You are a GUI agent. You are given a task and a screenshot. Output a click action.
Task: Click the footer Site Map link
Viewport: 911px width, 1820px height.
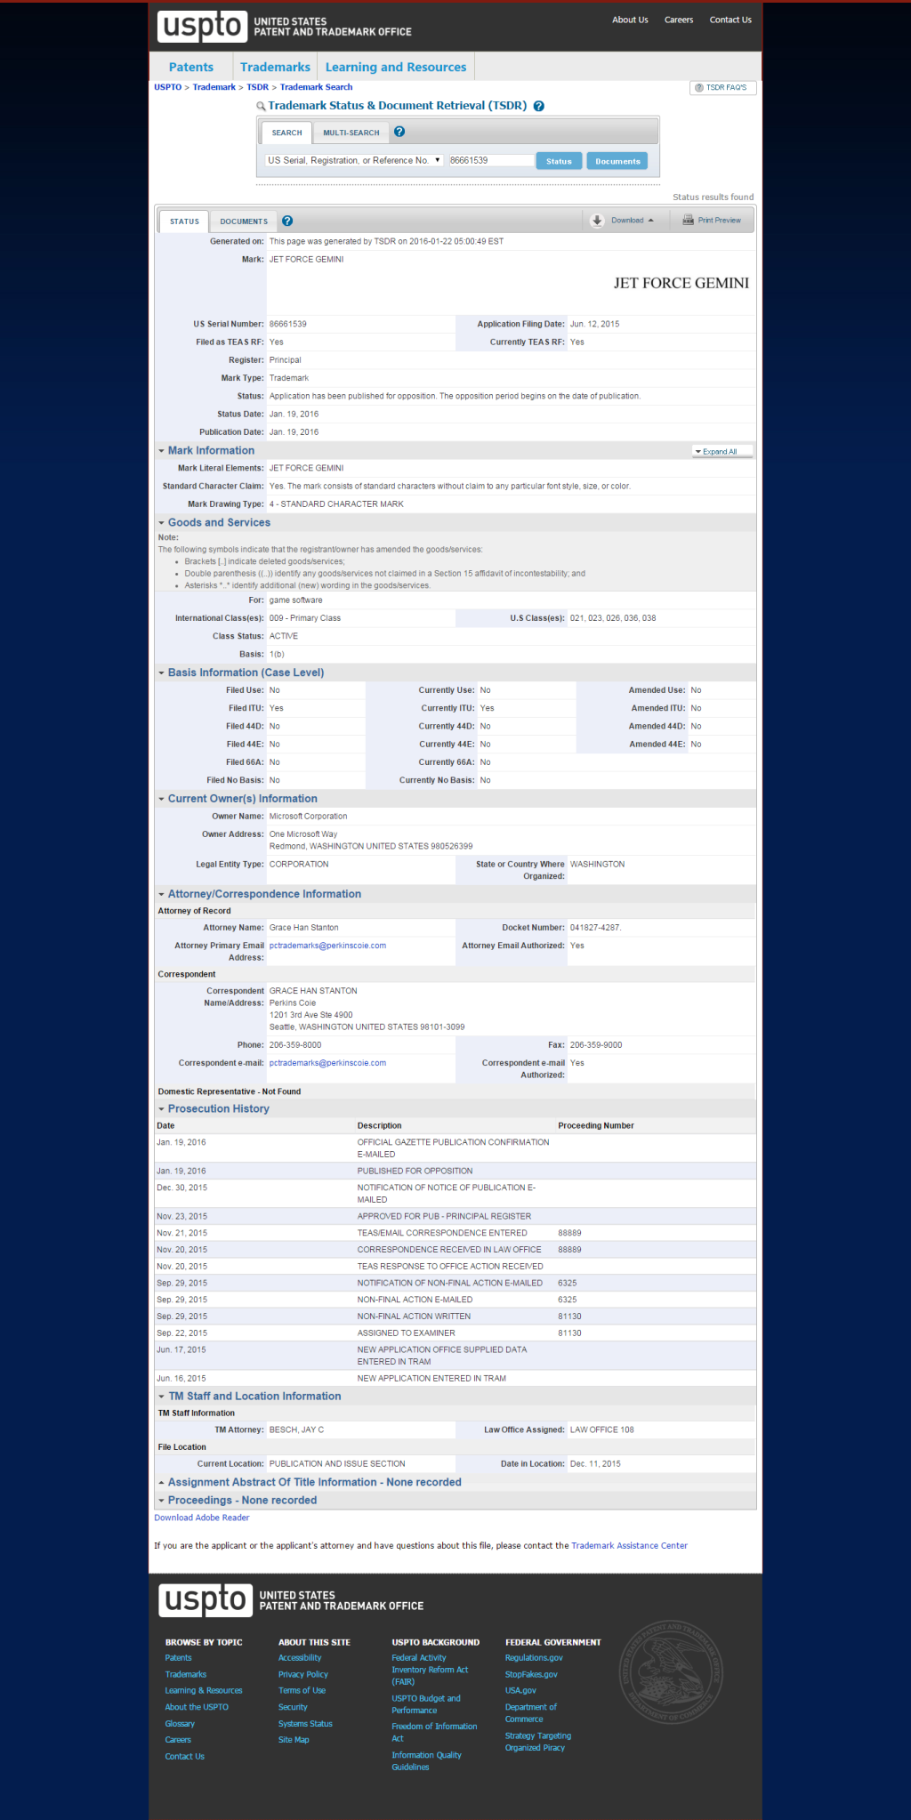294,1739
